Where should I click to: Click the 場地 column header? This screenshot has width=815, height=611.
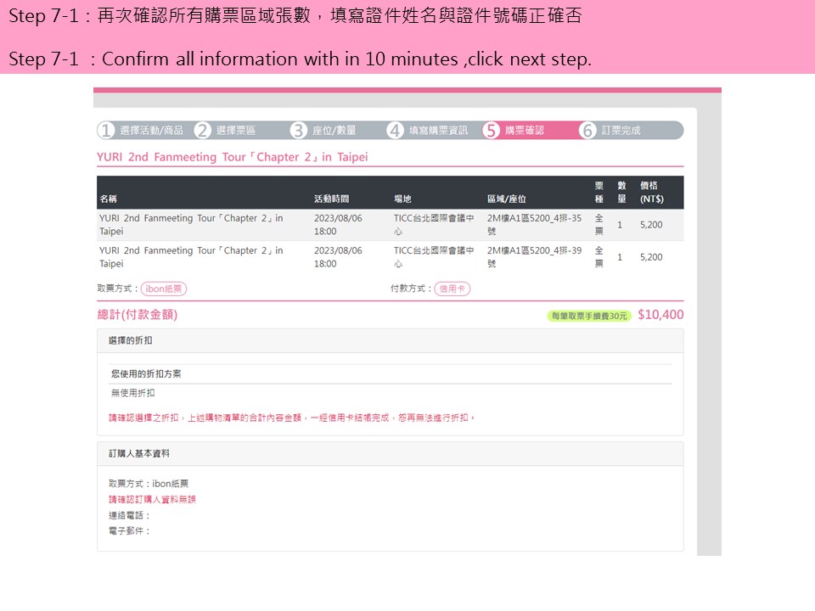(x=402, y=199)
